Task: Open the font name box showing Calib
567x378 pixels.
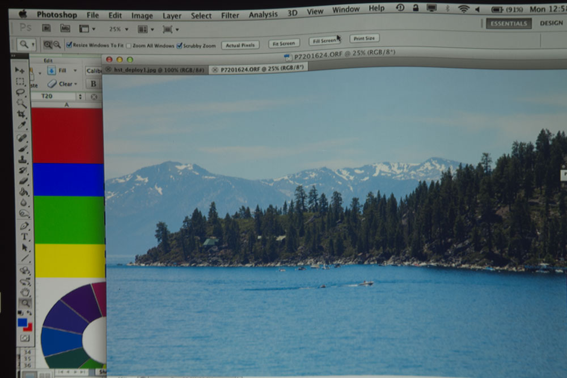Action: [x=94, y=71]
